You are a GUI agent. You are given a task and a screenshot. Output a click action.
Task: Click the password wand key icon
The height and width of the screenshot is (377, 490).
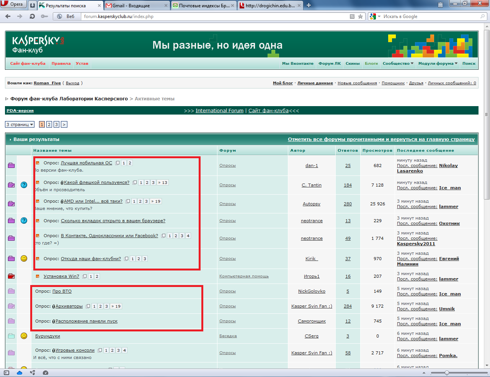coord(44,16)
